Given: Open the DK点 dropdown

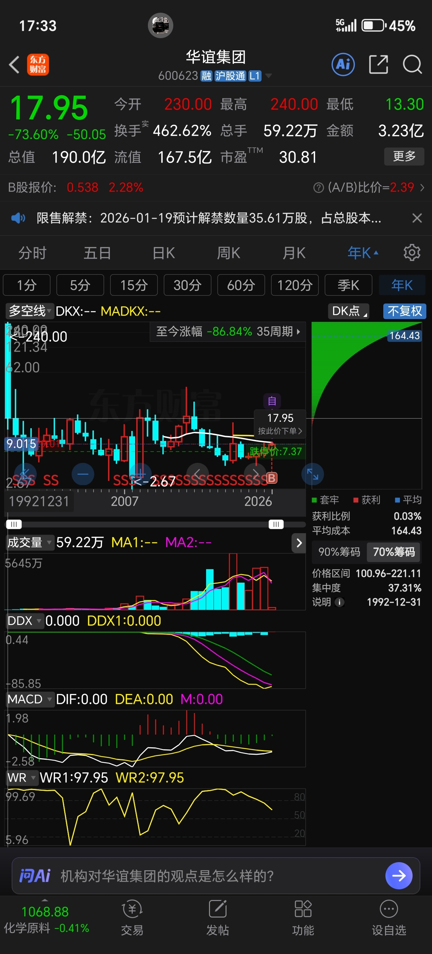Looking at the screenshot, I should coord(348,311).
